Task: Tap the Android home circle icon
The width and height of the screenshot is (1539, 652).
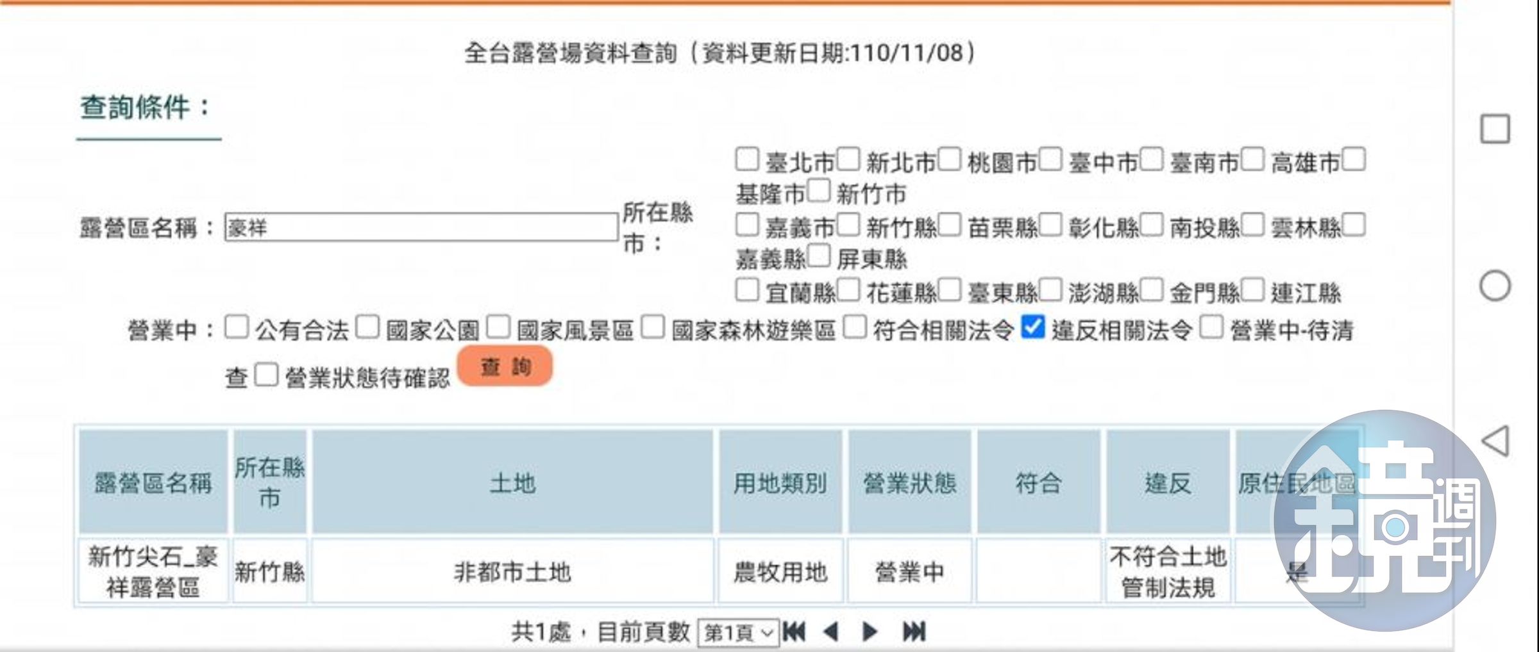Action: [1495, 286]
